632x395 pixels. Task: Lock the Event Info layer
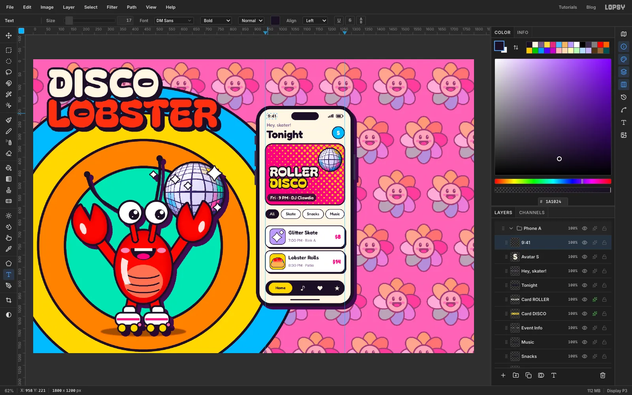(604, 328)
